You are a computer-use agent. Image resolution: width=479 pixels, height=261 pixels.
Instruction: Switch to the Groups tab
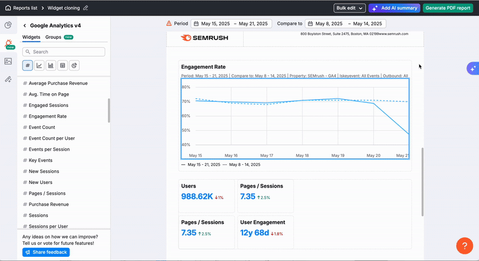(53, 37)
